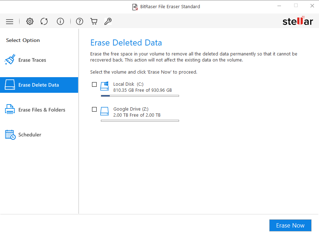Click the BitRaser title bar document icon
Image resolution: width=319 pixels, height=235 pixels.
pos(135,7)
